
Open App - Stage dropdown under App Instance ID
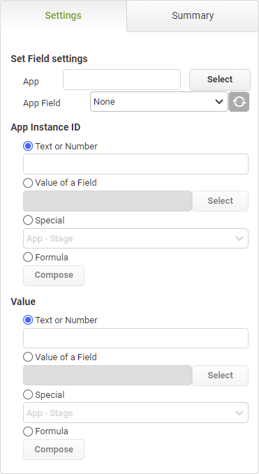(x=135, y=239)
